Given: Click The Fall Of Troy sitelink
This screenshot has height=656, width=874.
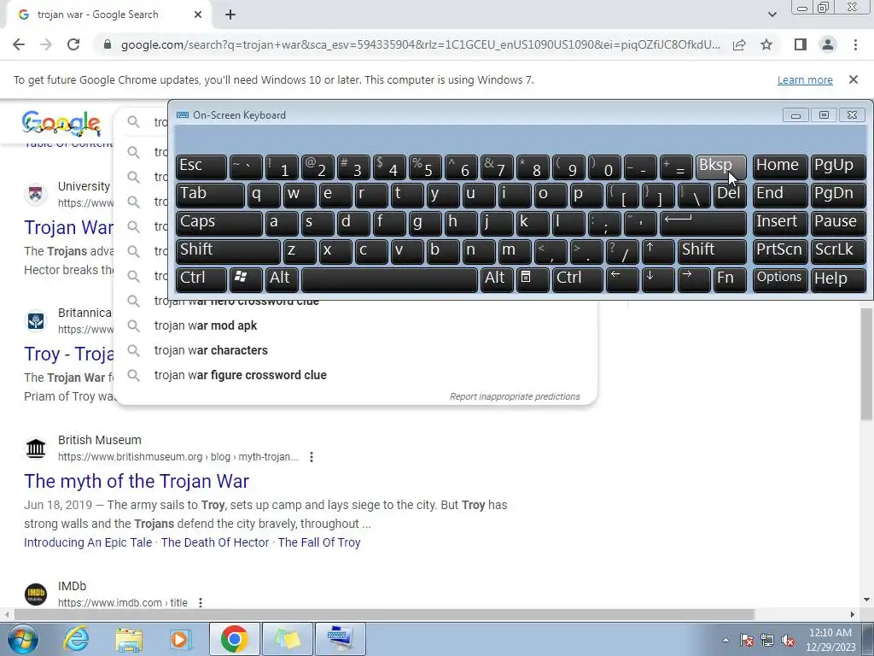Looking at the screenshot, I should click(x=319, y=542).
